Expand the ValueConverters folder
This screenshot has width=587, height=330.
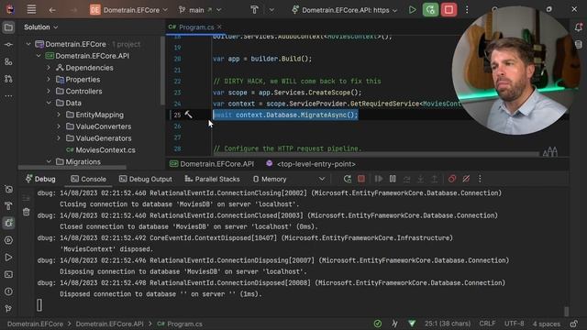coord(59,126)
